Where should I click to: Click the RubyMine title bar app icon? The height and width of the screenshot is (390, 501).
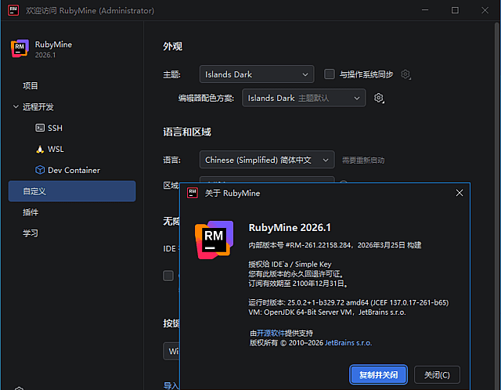click(13, 10)
